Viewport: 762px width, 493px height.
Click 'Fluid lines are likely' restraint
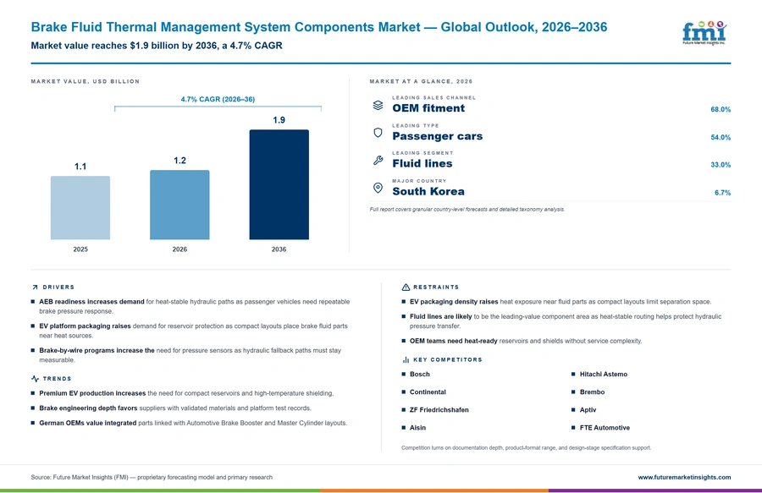point(441,316)
